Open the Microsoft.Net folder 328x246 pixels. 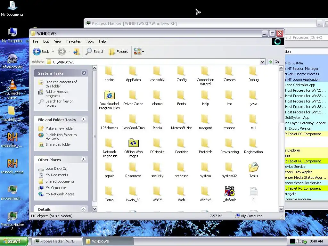click(x=181, y=122)
